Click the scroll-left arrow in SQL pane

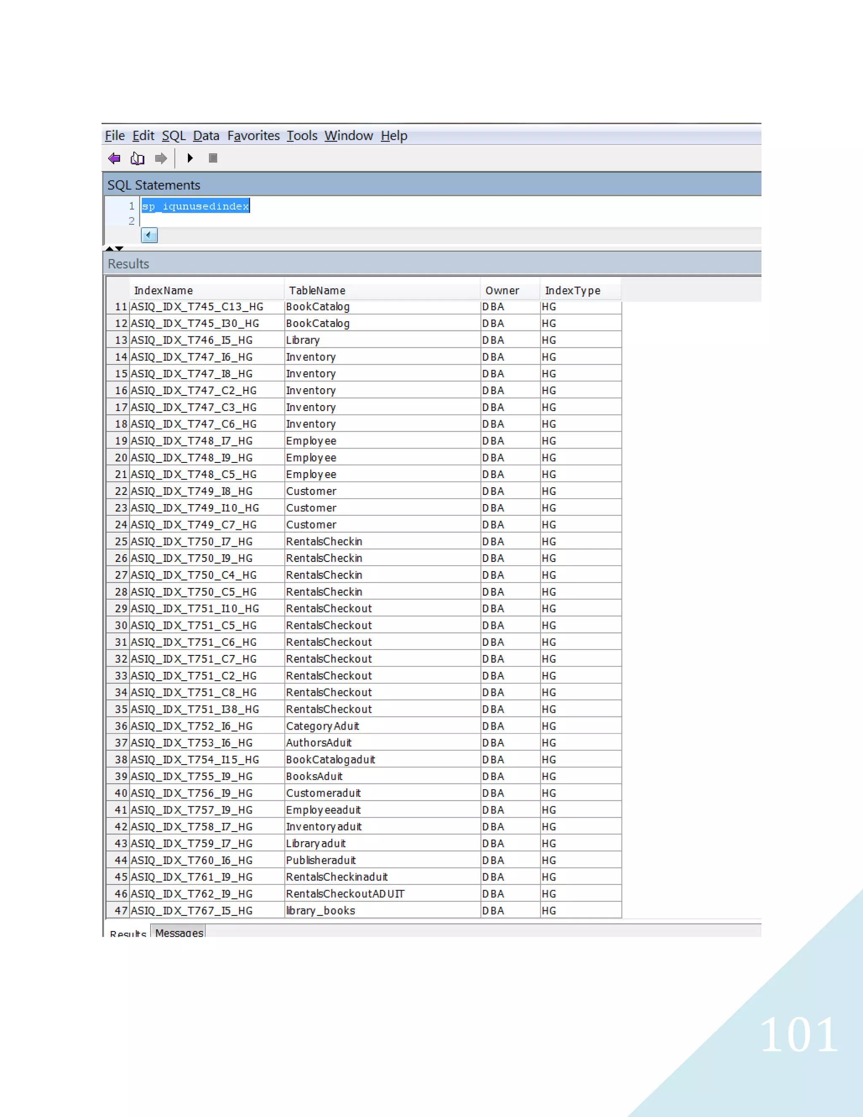point(149,235)
